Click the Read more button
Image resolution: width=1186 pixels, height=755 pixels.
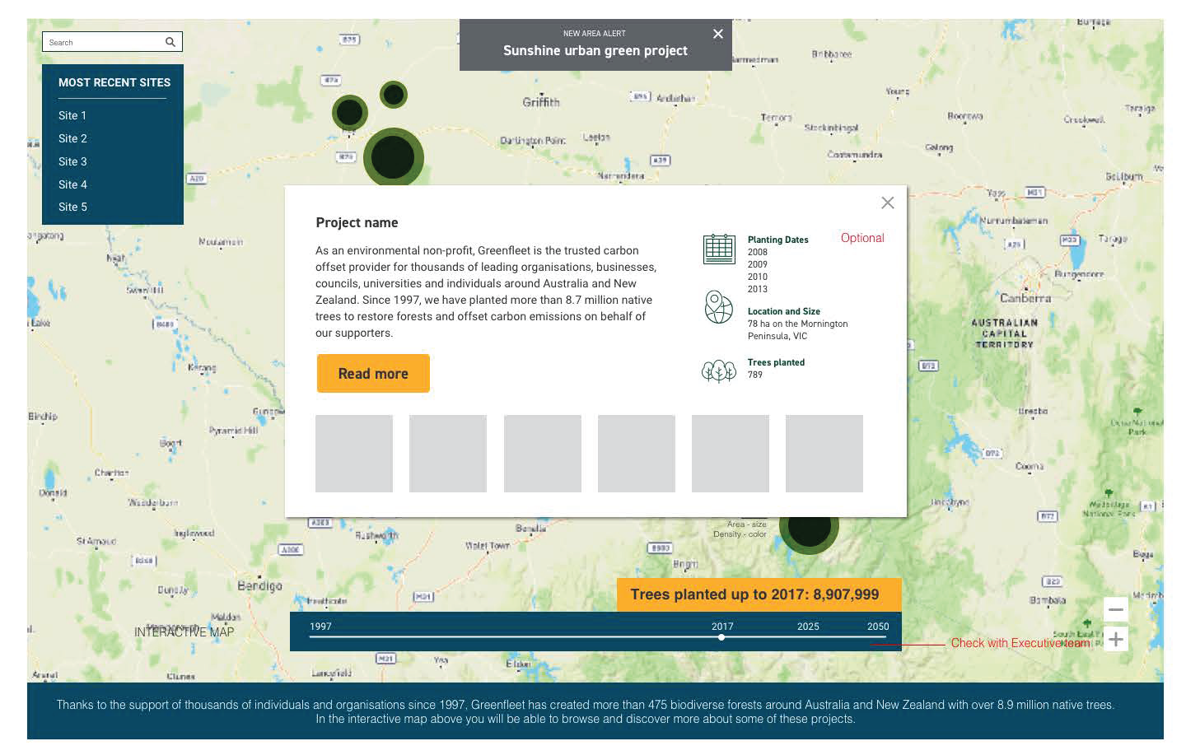tap(373, 374)
